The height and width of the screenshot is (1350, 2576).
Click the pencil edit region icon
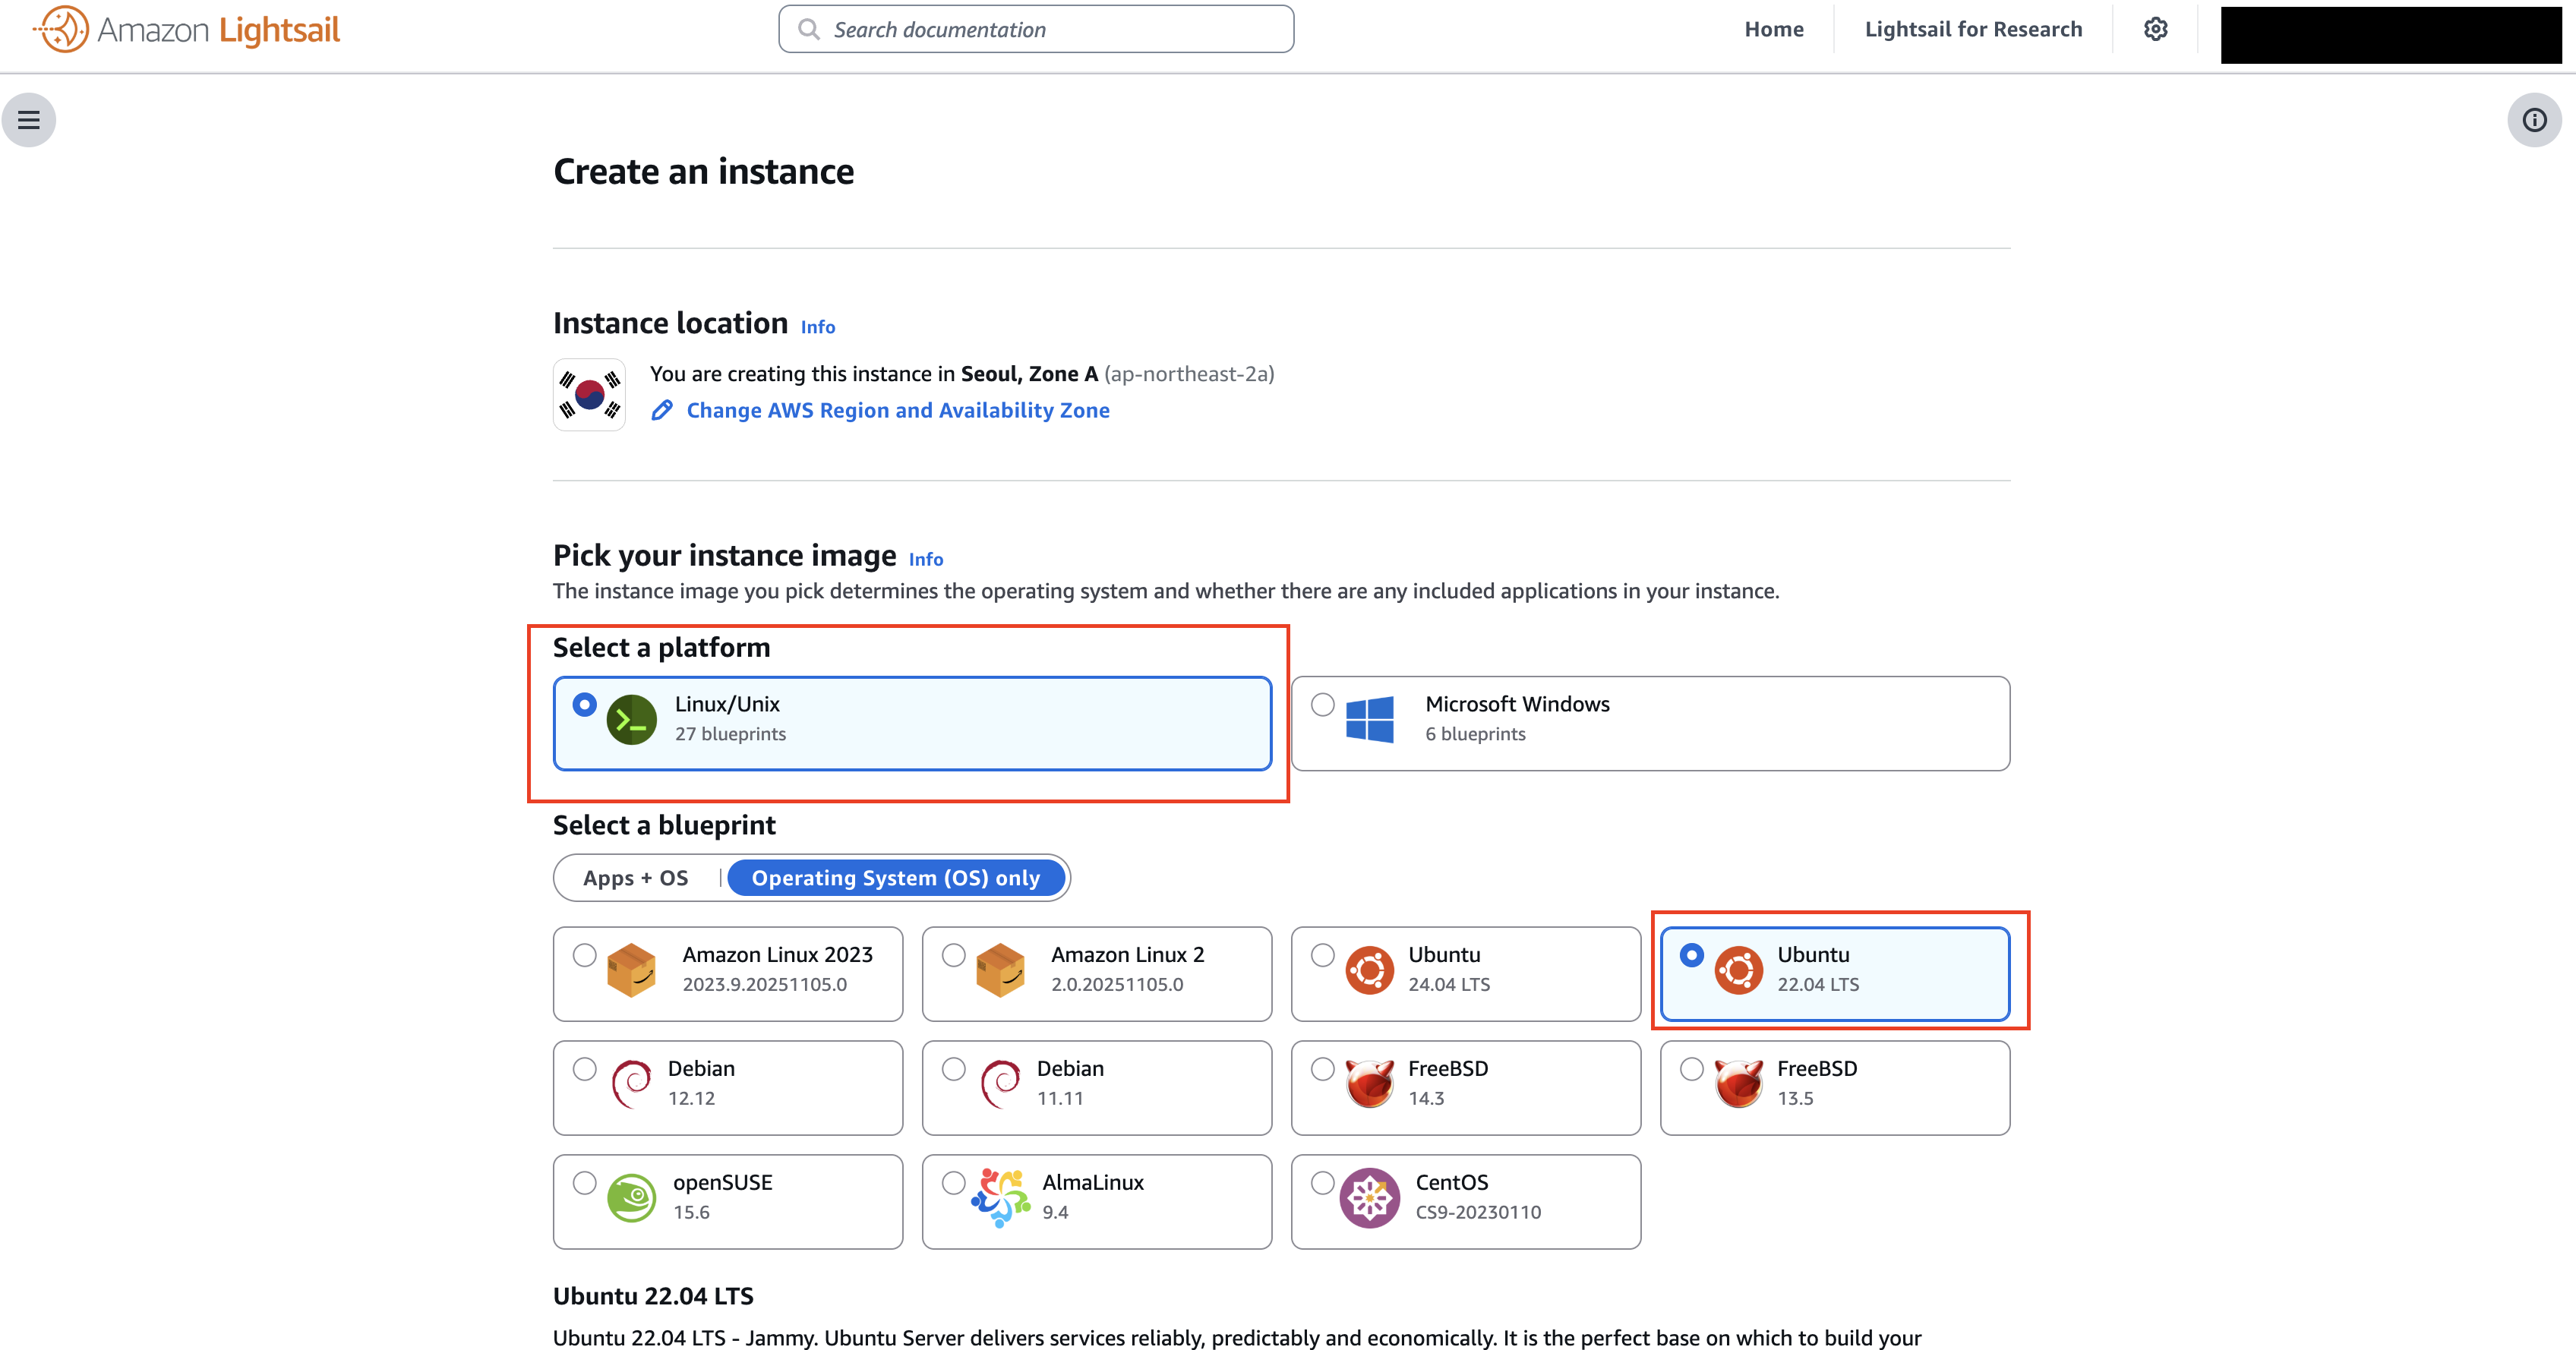(x=662, y=410)
